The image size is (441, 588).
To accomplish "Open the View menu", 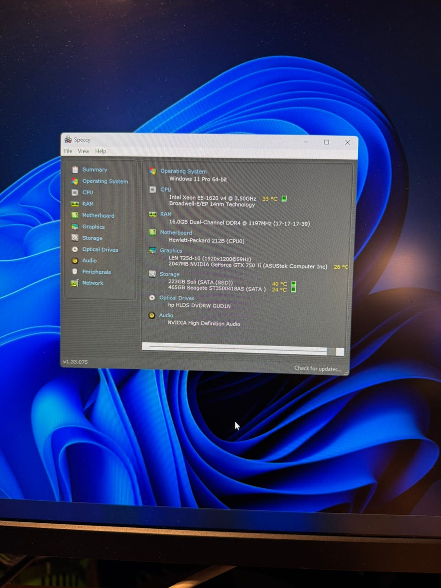I will [x=83, y=151].
